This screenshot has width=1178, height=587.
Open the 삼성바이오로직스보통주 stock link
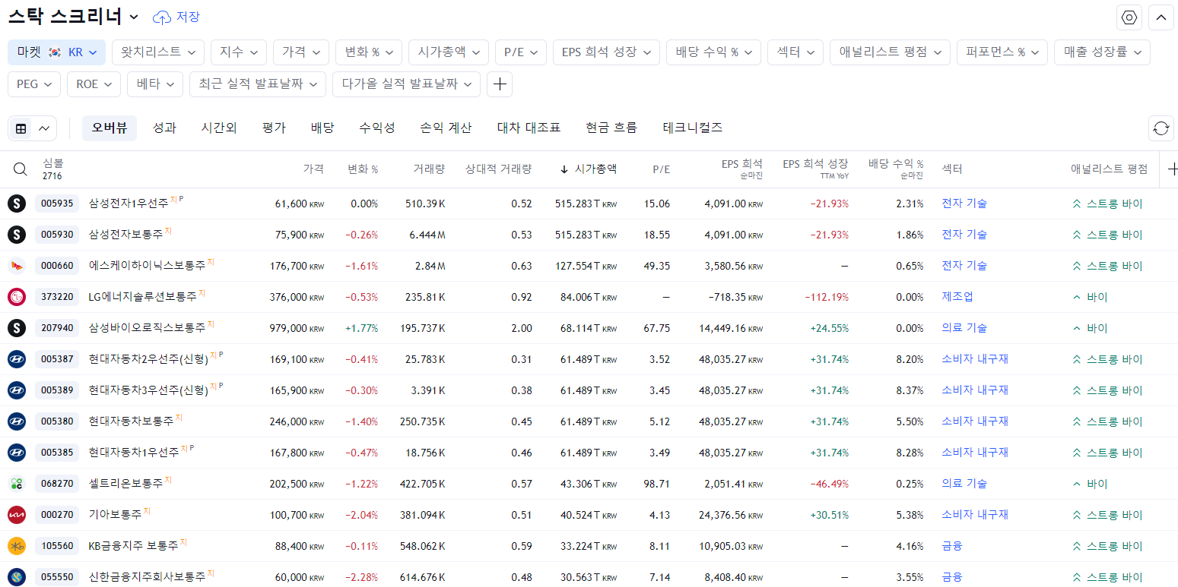pos(147,328)
